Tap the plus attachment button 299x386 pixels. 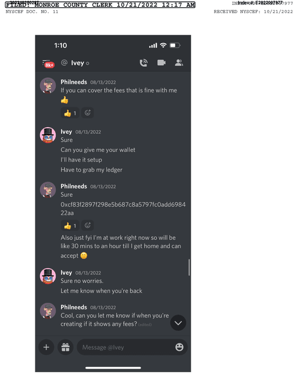click(46, 347)
